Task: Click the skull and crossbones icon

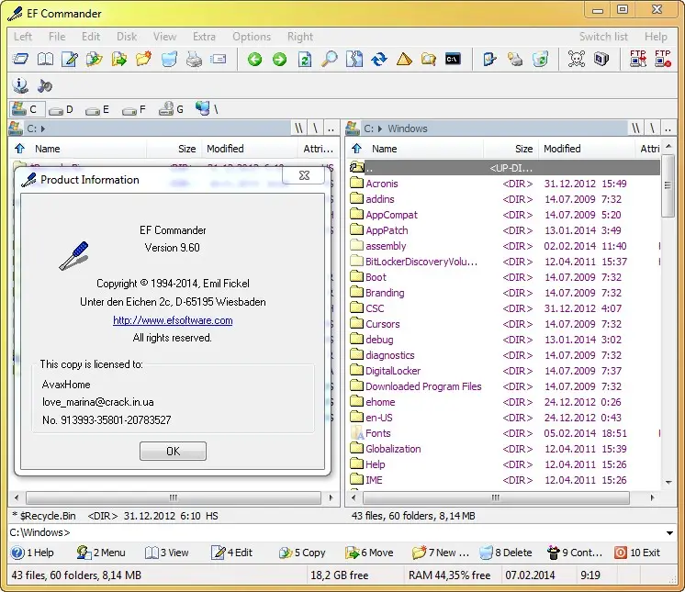Action: point(577,59)
